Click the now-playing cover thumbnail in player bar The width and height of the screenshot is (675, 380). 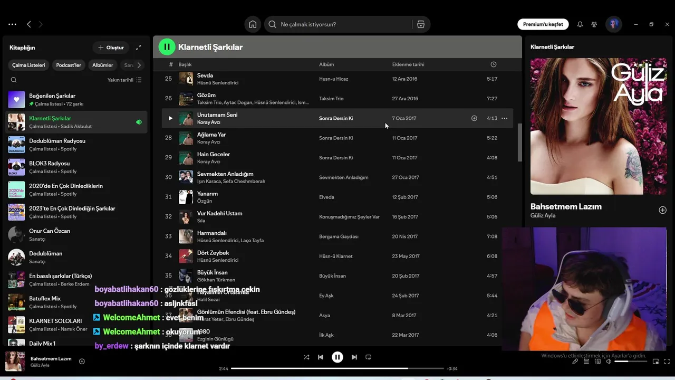[x=15, y=362]
